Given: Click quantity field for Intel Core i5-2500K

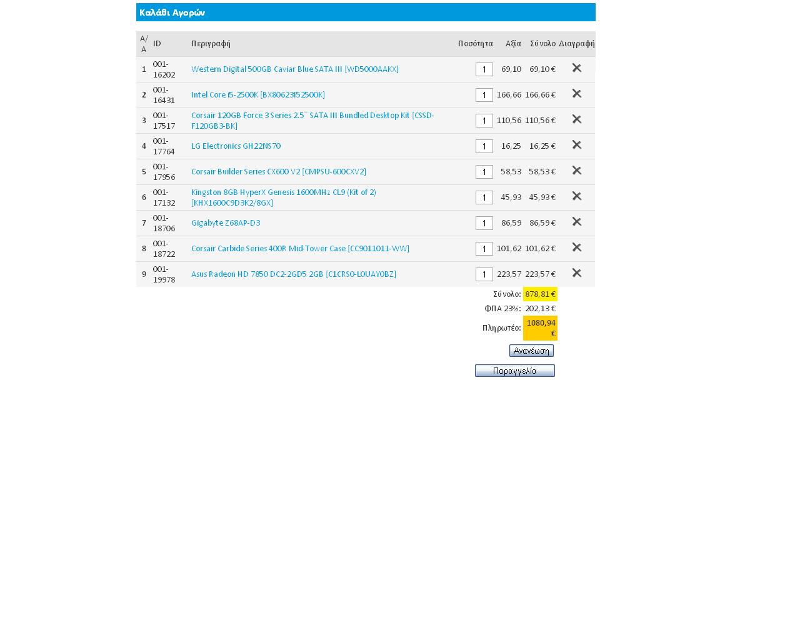Looking at the screenshot, I should click(484, 95).
